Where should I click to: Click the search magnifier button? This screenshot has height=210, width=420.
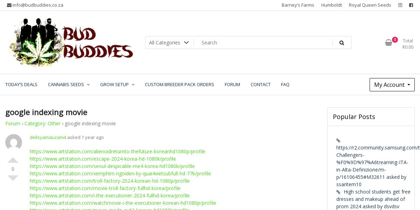click(x=342, y=43)
